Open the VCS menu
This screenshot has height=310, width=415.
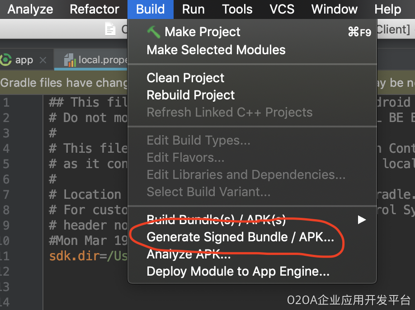pos(282,9)
